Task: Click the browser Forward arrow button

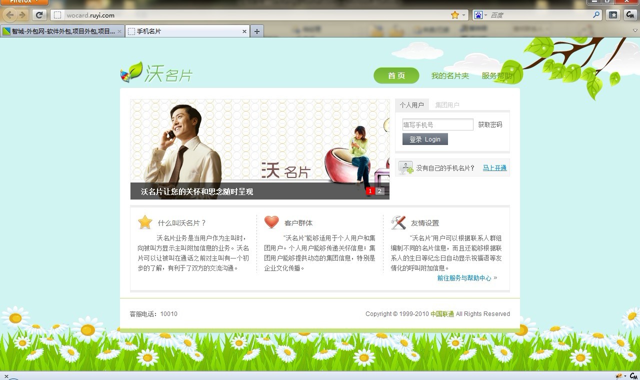Action: click(x=22, y=15)
